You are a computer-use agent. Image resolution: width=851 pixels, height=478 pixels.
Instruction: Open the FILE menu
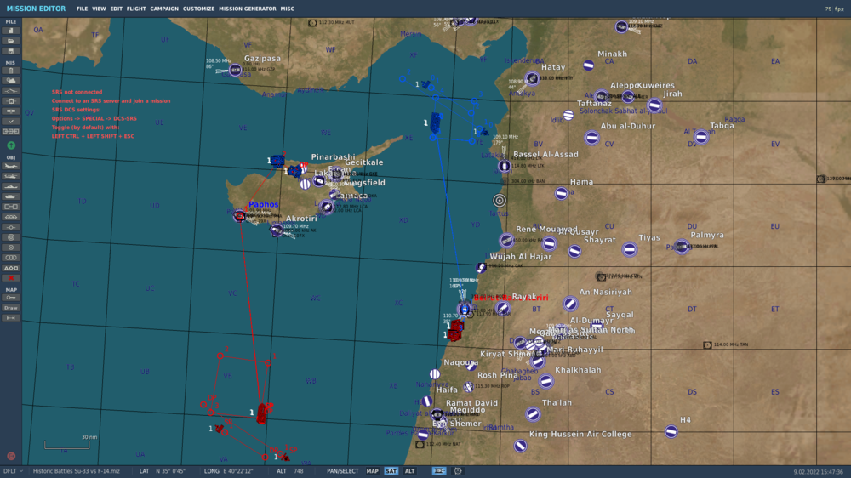coord(82,9)
